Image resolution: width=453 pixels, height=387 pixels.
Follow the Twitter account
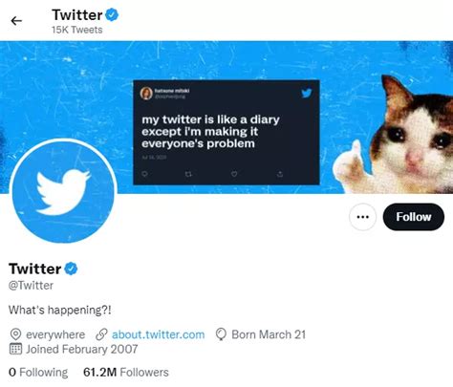(x=413, y=217)
